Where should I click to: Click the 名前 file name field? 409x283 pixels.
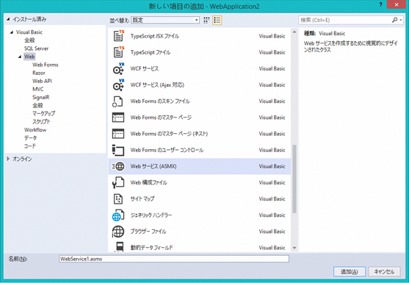coord(174,259)
